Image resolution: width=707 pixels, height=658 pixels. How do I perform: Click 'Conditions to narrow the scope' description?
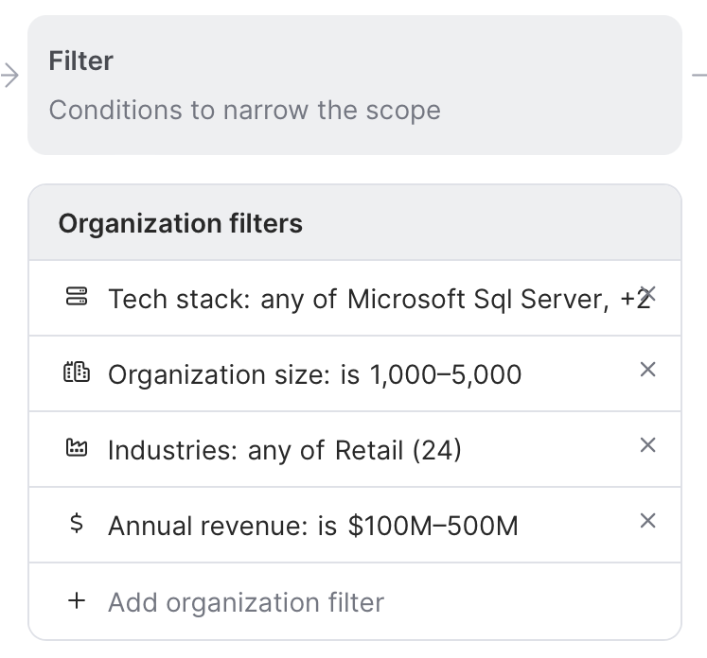pyautogui.click(x=244, y=110)
